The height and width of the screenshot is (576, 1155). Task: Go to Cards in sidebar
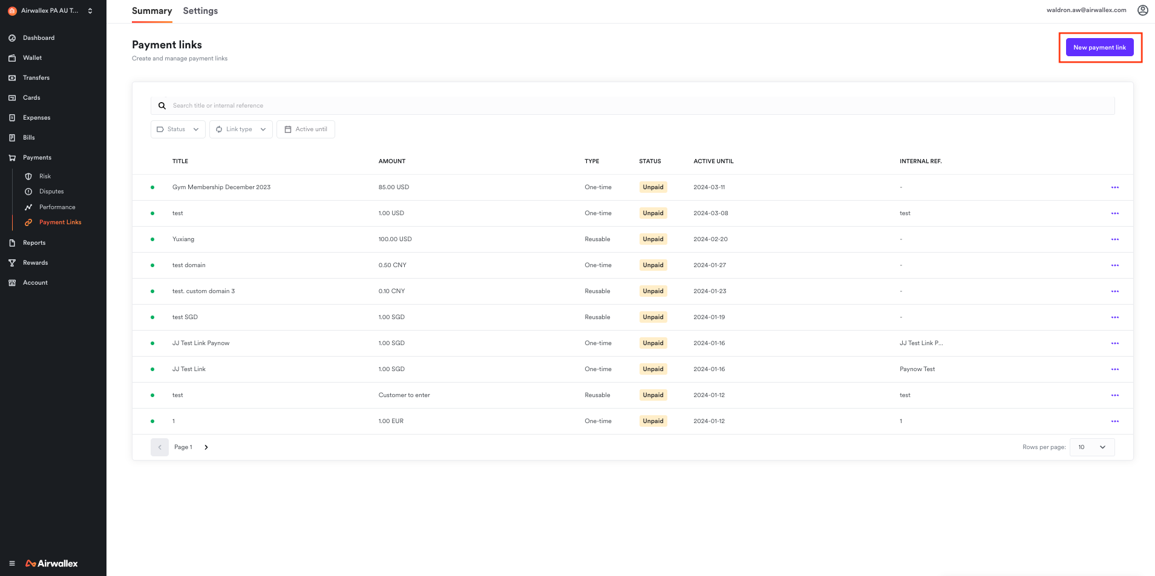pos(31,98)
